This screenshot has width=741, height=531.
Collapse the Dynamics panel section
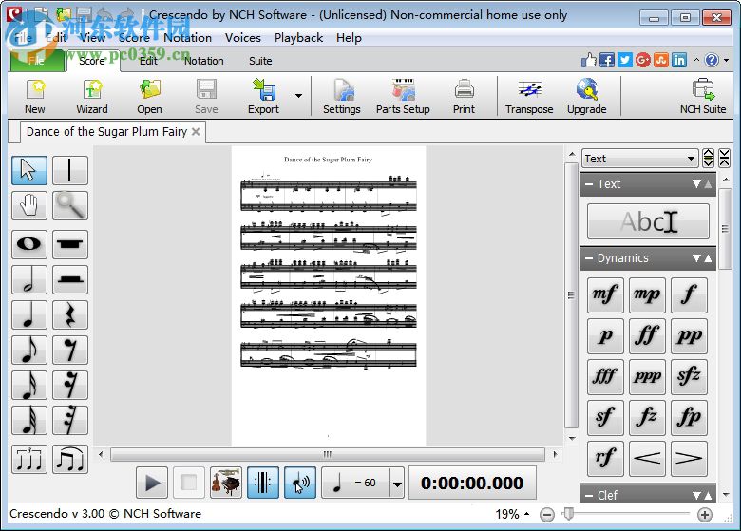click(589, 258)
